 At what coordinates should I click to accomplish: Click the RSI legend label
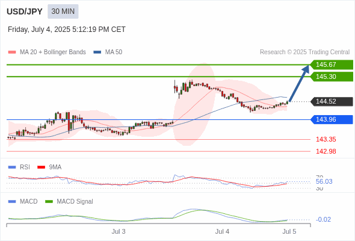click(25, 167)
